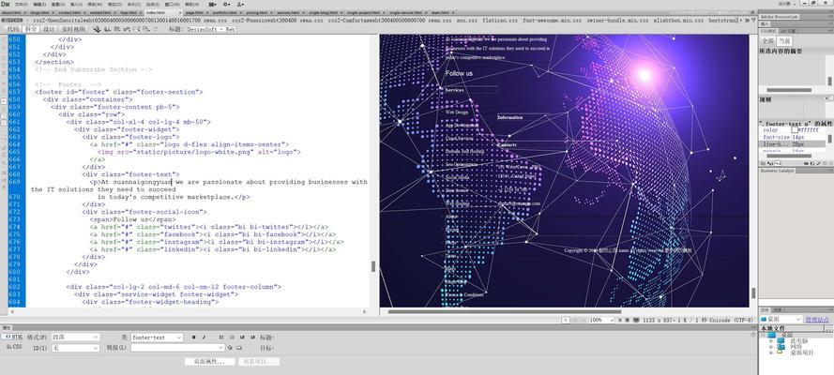Click the live code inspect icon in document toolbar
This screenshot has width=834, height=375.
[x=98, y=29]
